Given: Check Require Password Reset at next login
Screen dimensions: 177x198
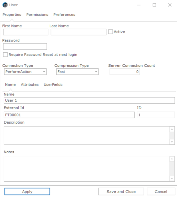Looking at the screenshot, I should click(5, 55).
